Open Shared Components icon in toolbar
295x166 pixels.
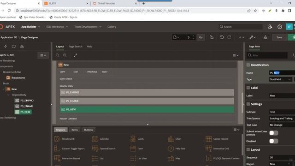265,37
